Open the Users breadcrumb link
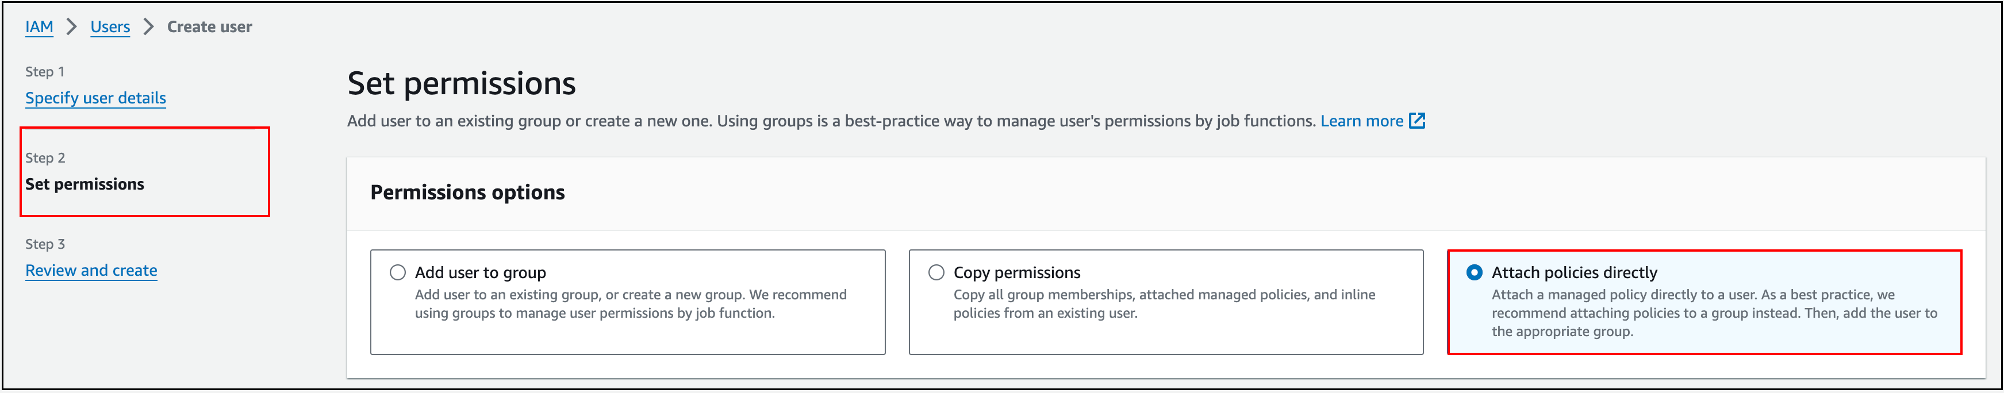Screen dimensions: 2004x393 (x=110, y=26)
